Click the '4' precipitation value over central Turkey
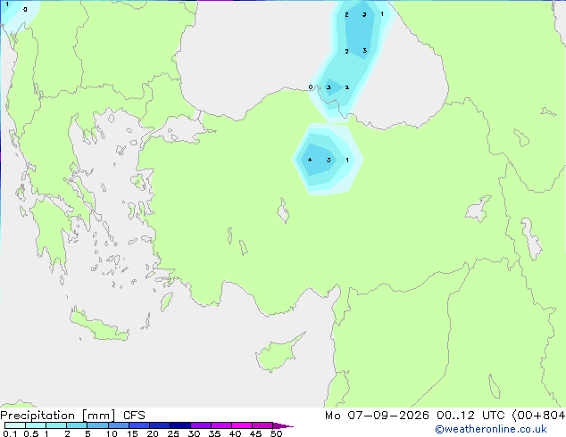Screen dimensions: 566x437 coord(310,160)
